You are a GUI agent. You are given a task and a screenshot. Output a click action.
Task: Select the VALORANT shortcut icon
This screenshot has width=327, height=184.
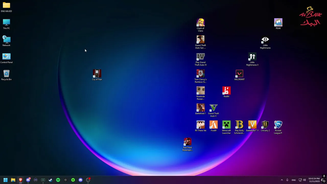[x=239, y=75]
